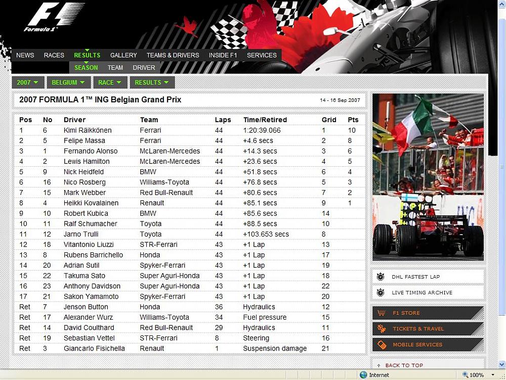Screen dimensions: 506x380
Task: Click the zoom magnifier icon in status bar
Action: [465, 375]
